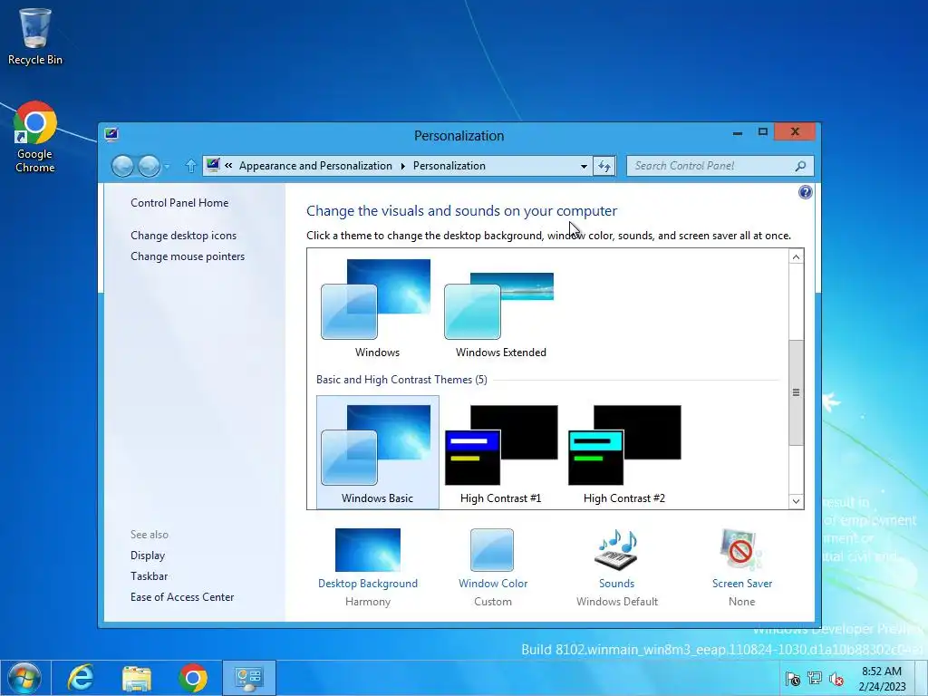
Task: Open Sounds settings icon
Action: tap(616, 550)
